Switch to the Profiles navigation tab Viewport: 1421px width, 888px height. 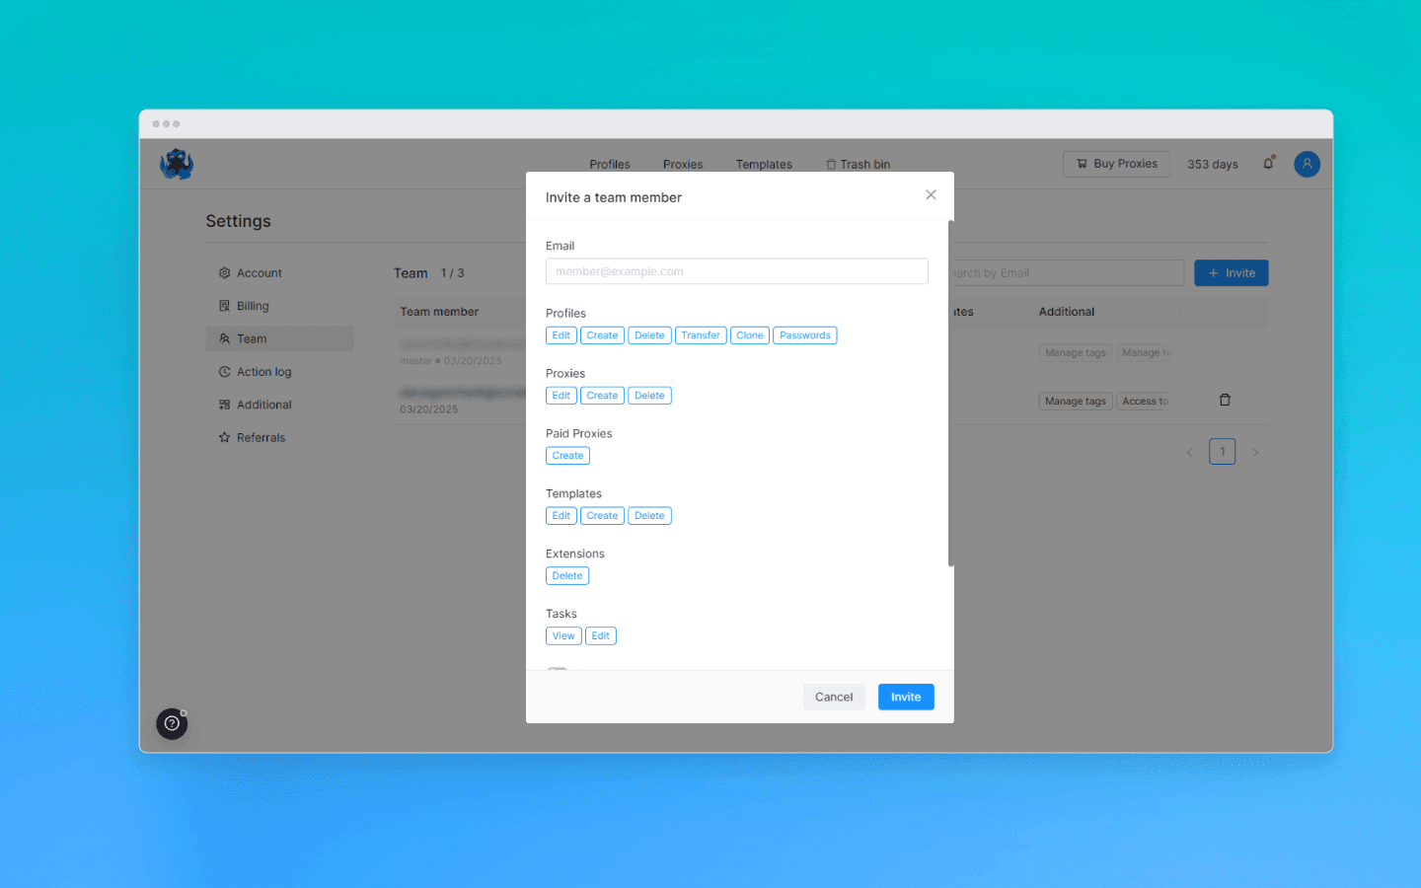[x=610, y=164]
